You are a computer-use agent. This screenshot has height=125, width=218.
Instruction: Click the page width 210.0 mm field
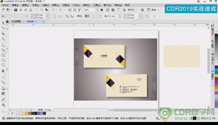(40, 15)
